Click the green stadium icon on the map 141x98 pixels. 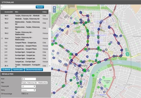pyautogui.click(x=127, y=54)
